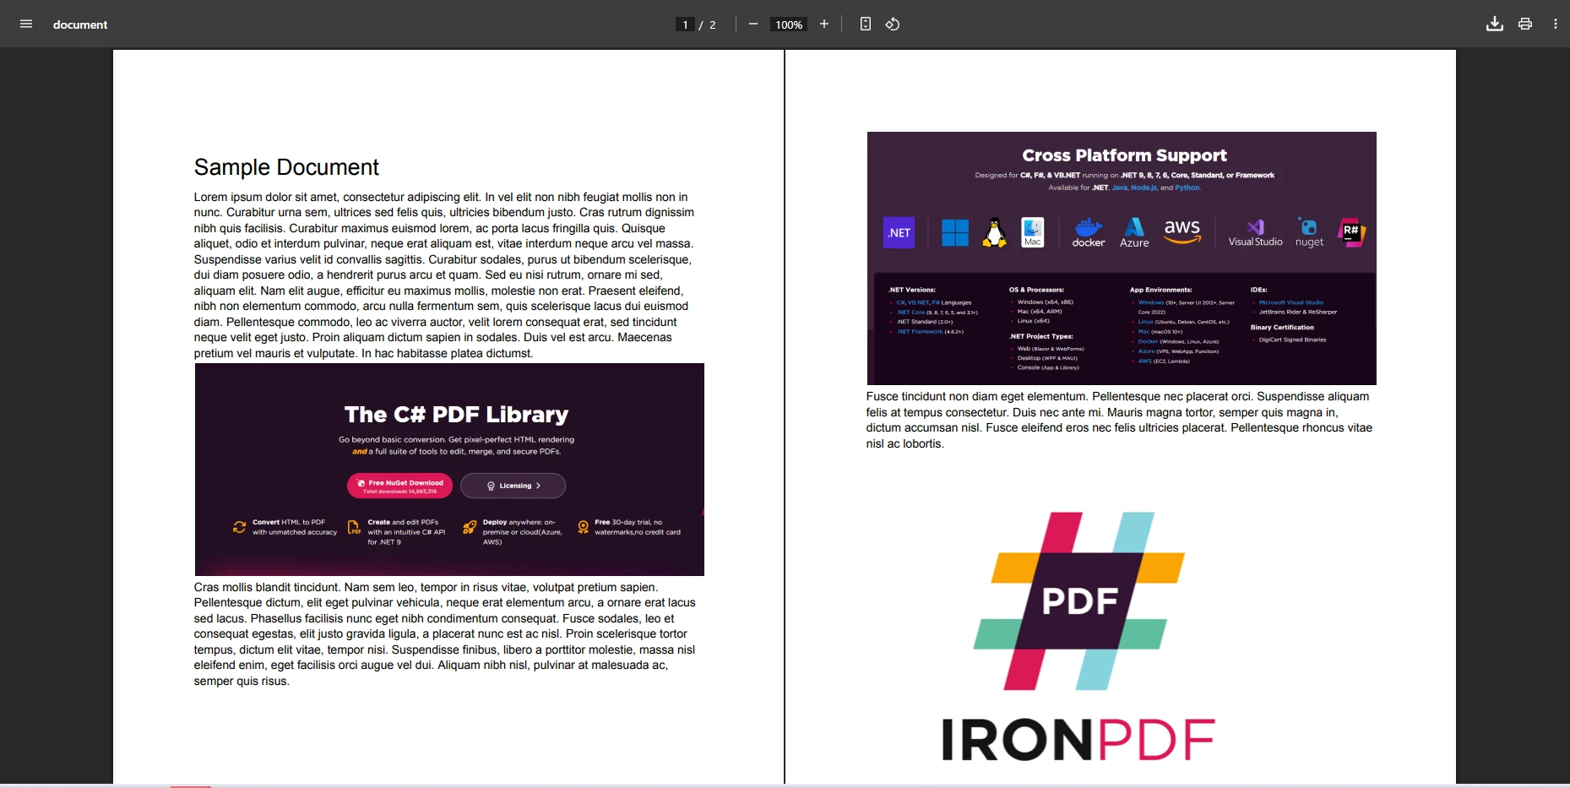The height and width of the screenshot is (788, 1570).
Task: Open the more actions menu
Action: pos(1555,24)
